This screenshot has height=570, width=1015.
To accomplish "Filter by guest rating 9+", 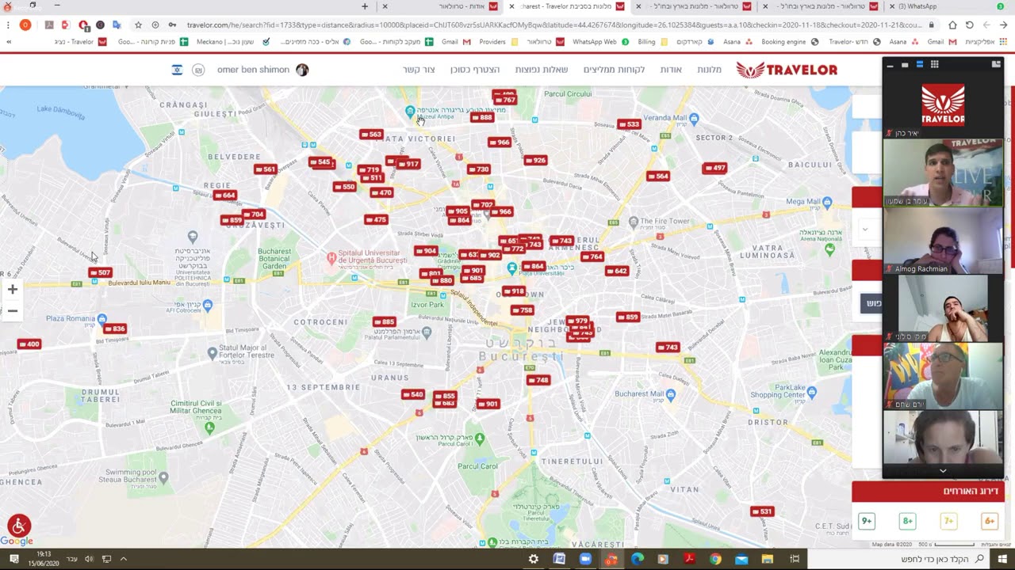I will point(867,521).
